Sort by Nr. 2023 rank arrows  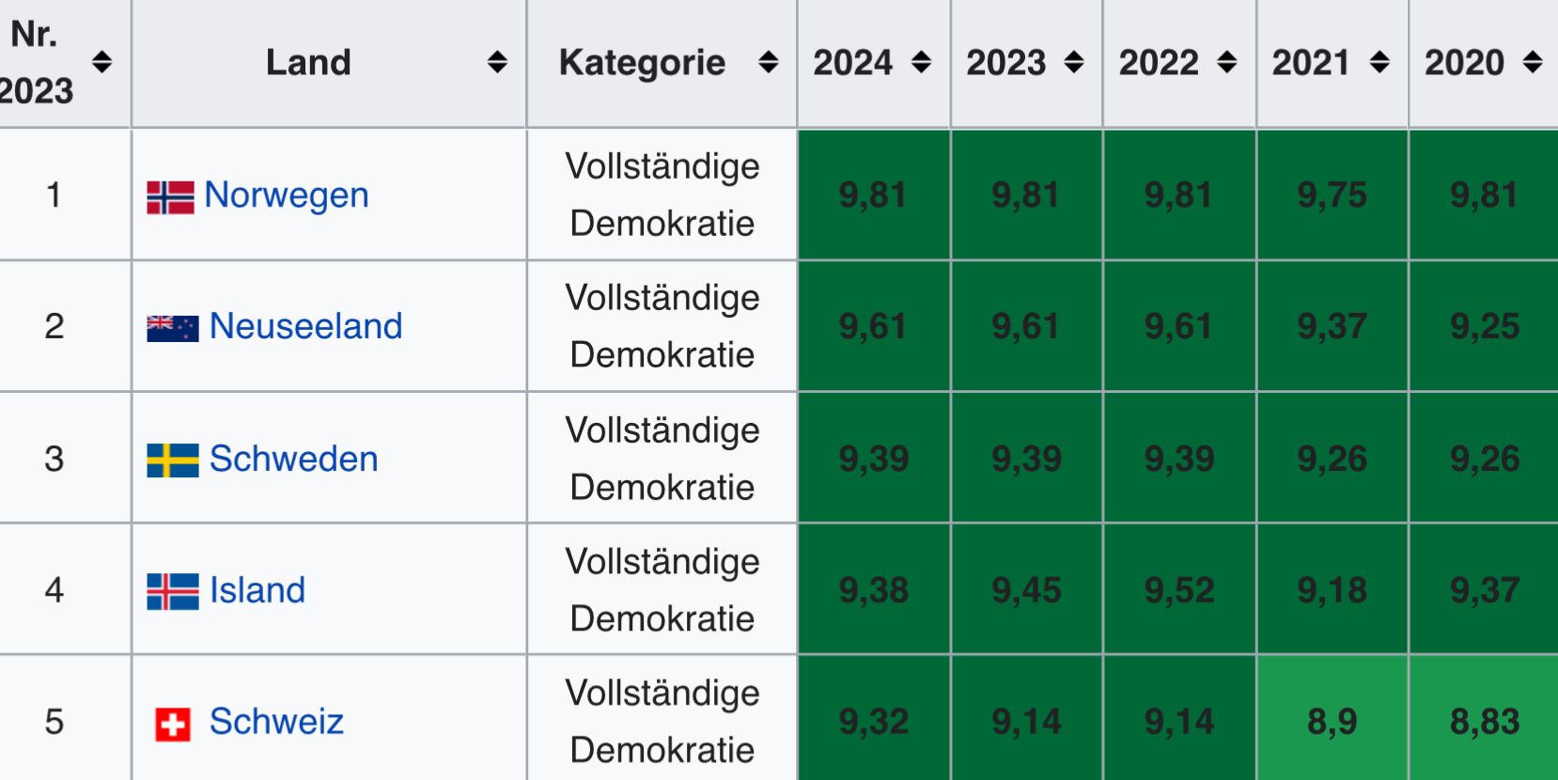(x=101, y=63)
